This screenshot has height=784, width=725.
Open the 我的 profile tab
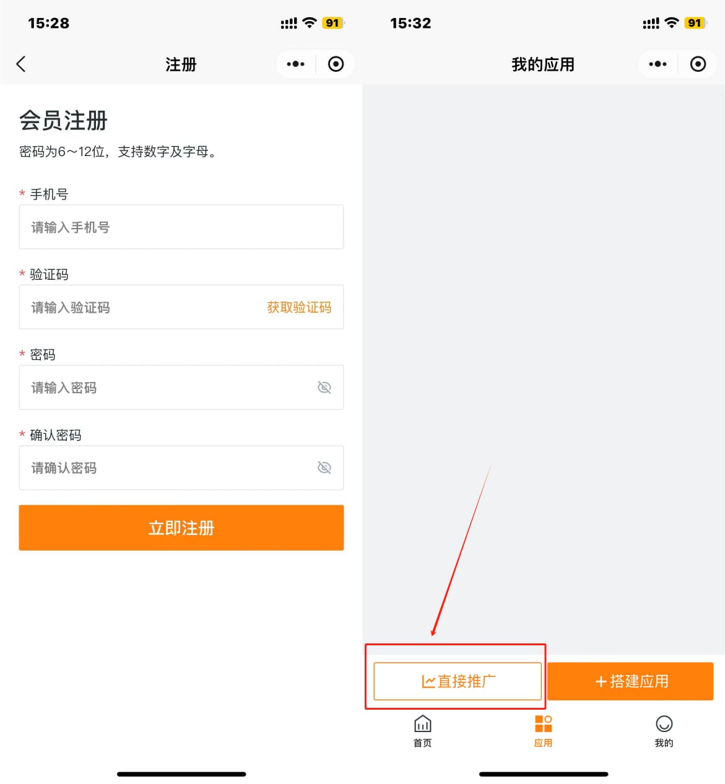tap(664, 731)
